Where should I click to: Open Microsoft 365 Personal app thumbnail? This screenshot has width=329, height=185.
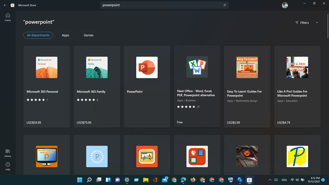[46, 67]
